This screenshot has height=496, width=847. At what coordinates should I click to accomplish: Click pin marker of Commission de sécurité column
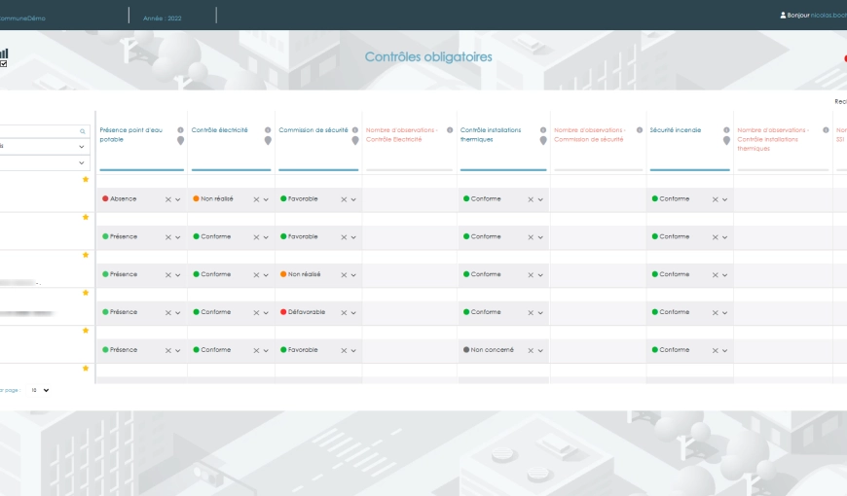[355, 140]
